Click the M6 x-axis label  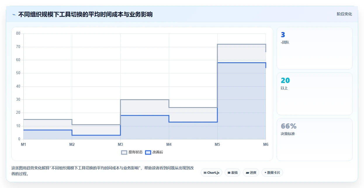(x=266, y=144)
